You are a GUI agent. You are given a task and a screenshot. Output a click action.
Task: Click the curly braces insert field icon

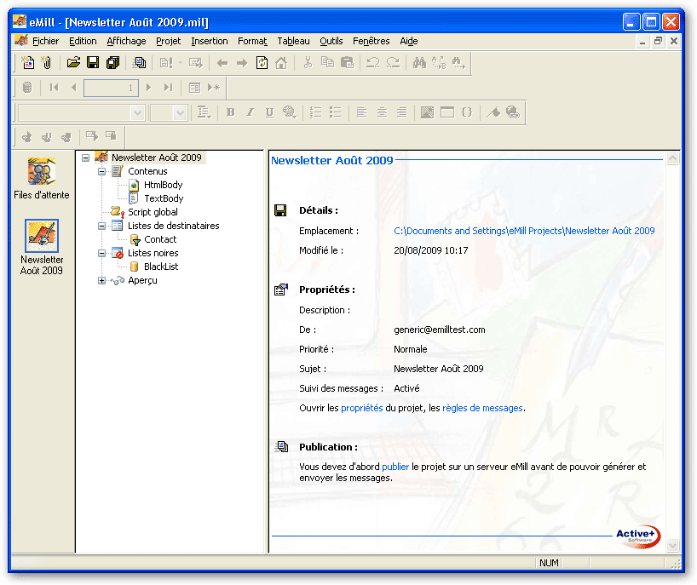467,112
